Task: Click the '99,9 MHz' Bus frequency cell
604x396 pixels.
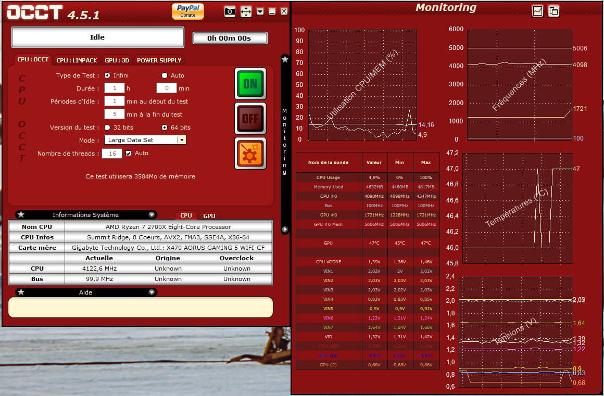Action: click(x=99, y=279)
